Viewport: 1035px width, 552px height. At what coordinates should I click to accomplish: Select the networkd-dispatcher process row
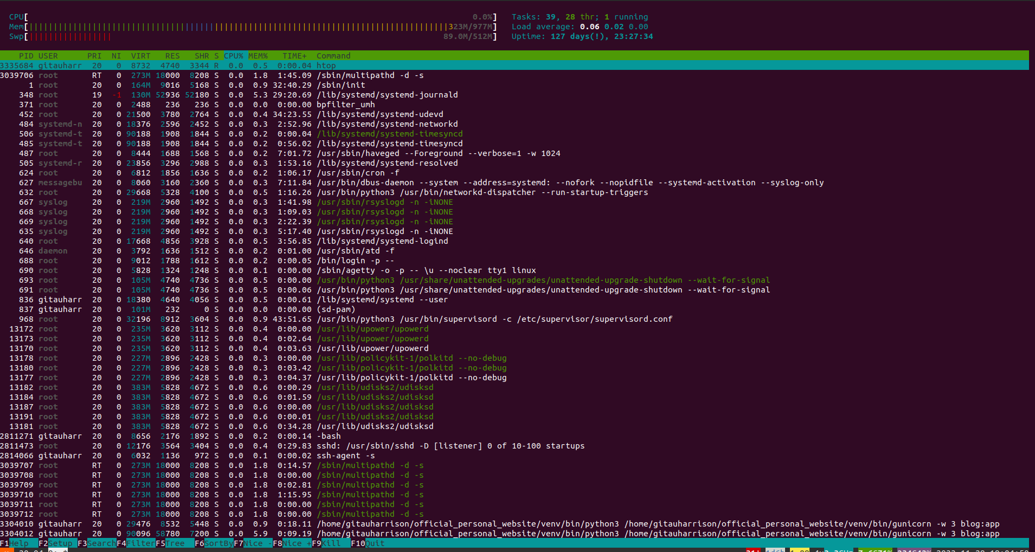pos(515,192)
